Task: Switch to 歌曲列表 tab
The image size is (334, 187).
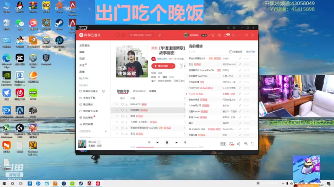Action: [123, 91]
